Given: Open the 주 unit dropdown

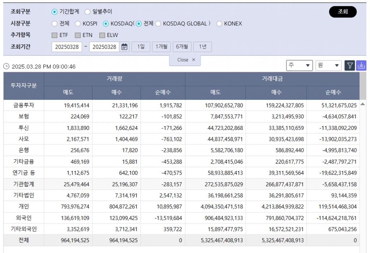Looking at the screenshot, I should [299, 65].
